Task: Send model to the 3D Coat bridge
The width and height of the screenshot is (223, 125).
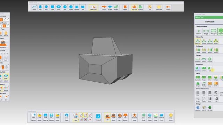Action: tap(210, 108)
